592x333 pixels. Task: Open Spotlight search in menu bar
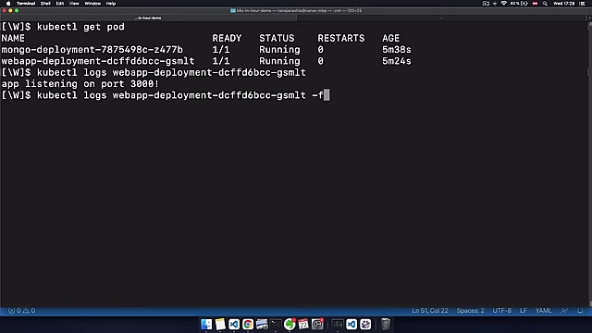point(545,4)
